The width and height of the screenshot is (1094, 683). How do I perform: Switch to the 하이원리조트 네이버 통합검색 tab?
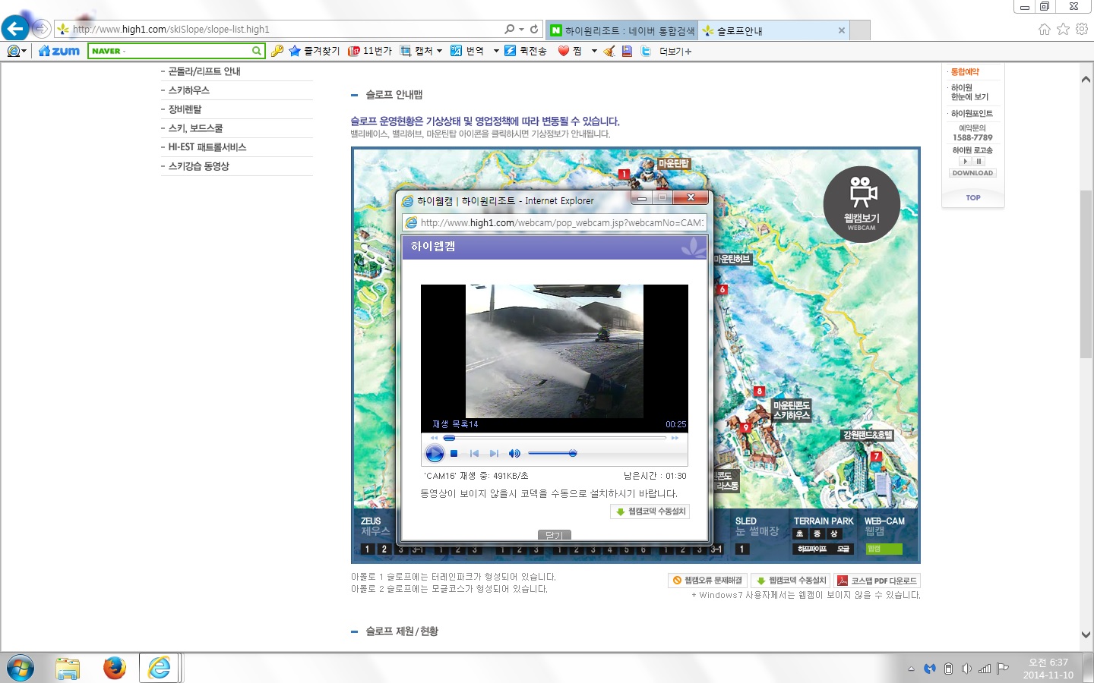click(x=622, y=30)
